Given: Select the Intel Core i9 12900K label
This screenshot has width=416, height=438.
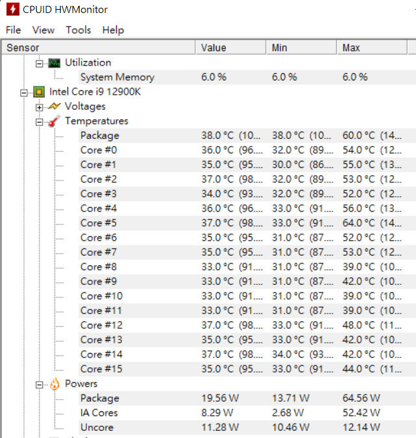Looking at the screenshot, I should (x=95, y=91).
